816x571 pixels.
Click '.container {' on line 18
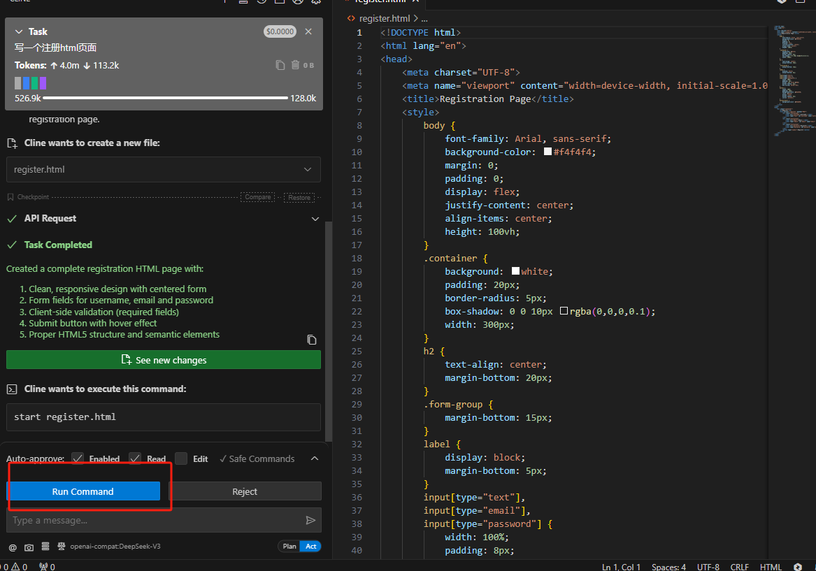455,258
